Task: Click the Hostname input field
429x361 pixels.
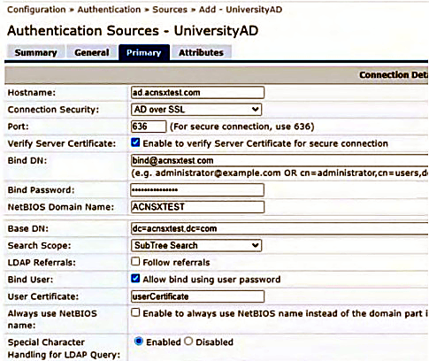Action: click(x=197, y=93)
